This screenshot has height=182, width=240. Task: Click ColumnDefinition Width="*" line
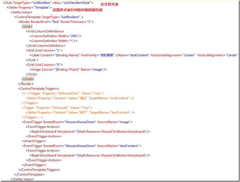click(x=53, y=41)
